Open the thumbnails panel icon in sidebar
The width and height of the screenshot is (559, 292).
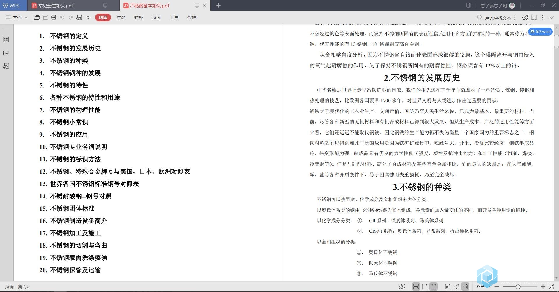pos(6,53)
